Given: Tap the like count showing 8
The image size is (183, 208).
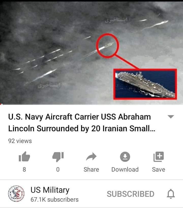Looking at the screenshot, I should [x=24, y=170].
